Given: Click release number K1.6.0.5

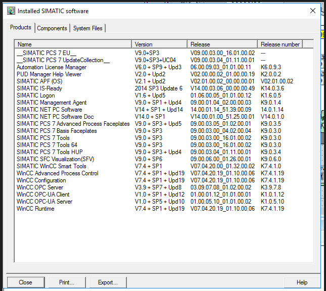Looking at the screenshot, I should pyautogui.click(x=271, y=95).
